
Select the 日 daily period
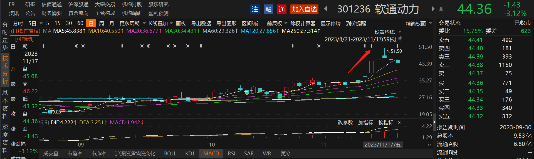coord(91,23)
